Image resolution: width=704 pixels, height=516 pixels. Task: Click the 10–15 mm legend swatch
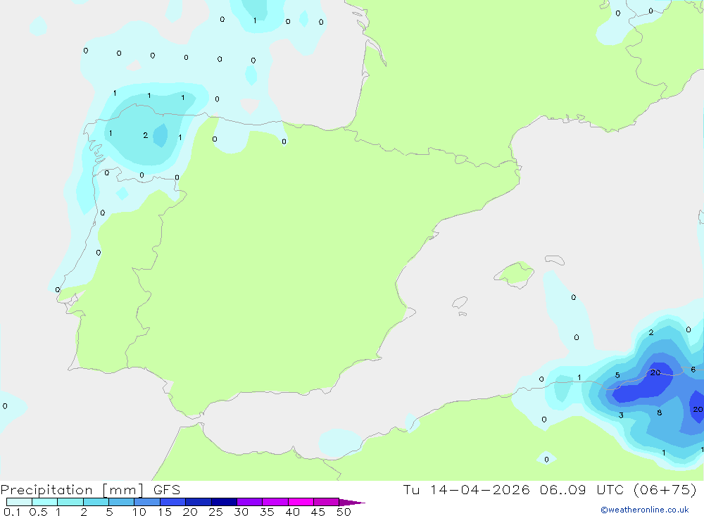[x=147, y=502]
